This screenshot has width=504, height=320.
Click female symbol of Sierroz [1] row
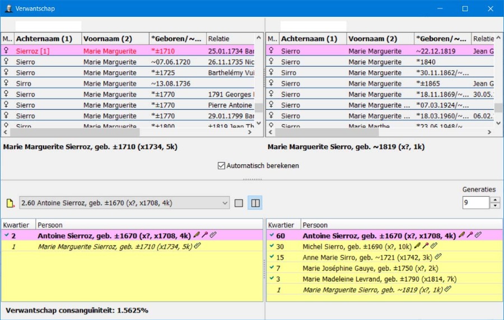[7, 51]
